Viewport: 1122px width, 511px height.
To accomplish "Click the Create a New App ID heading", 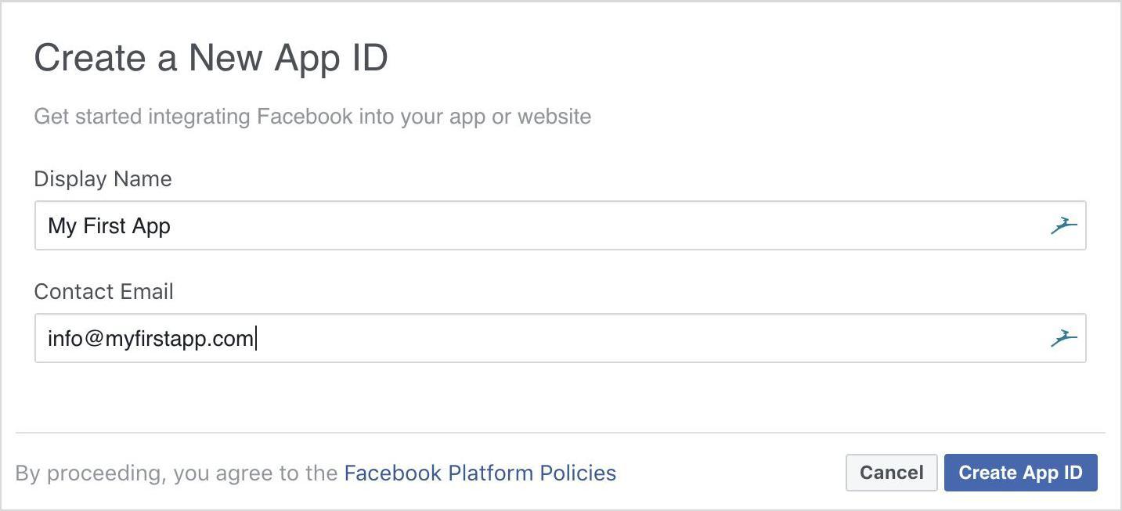I will coord(211,59).
